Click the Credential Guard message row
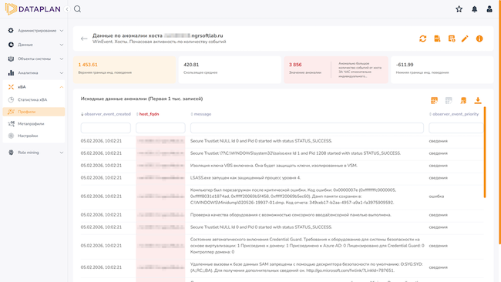Viewport: 501px width, 282px height. point(307,246)
